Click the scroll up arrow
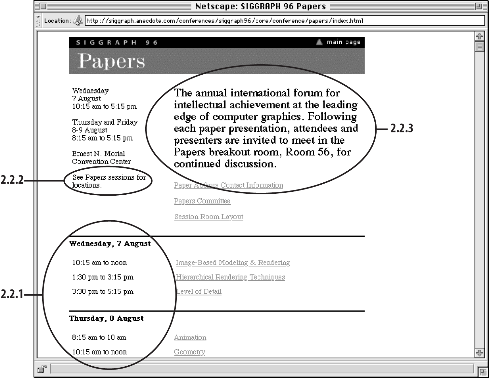Screen dimensions: 489x378 tap(480, 36)
